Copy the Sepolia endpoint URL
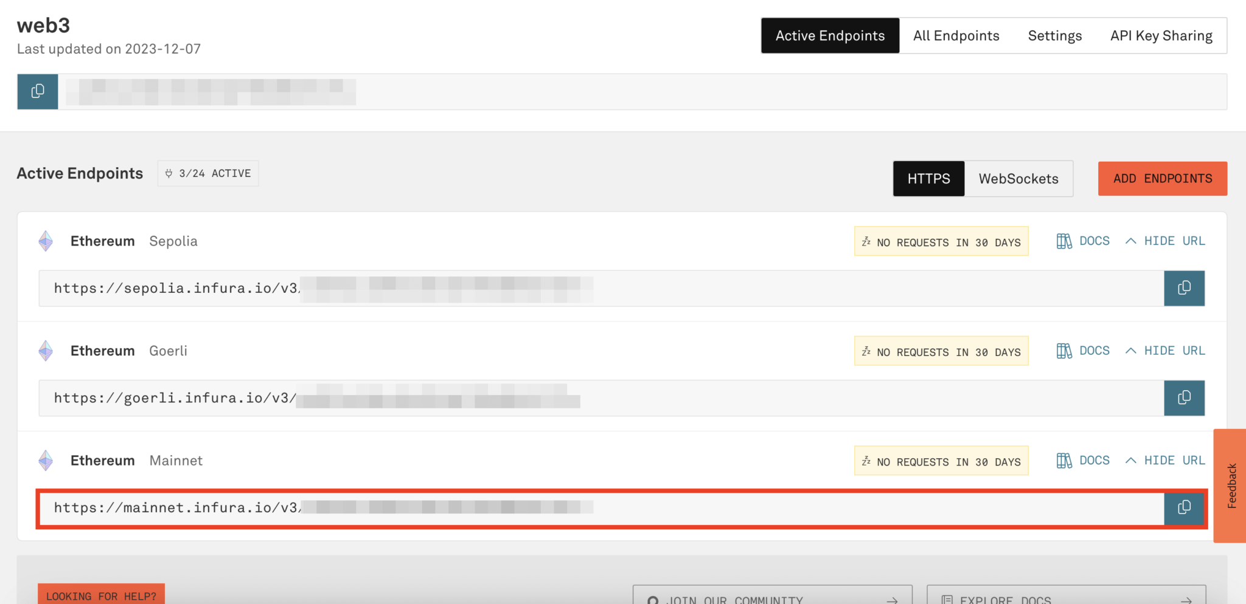Screen dimensions: 1246x604 coord(1183,288)
